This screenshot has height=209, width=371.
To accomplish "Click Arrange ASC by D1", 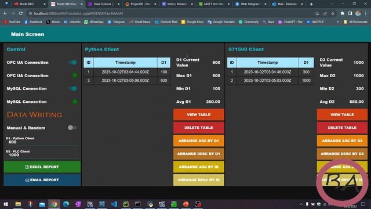I will click(x=198, y=140).
